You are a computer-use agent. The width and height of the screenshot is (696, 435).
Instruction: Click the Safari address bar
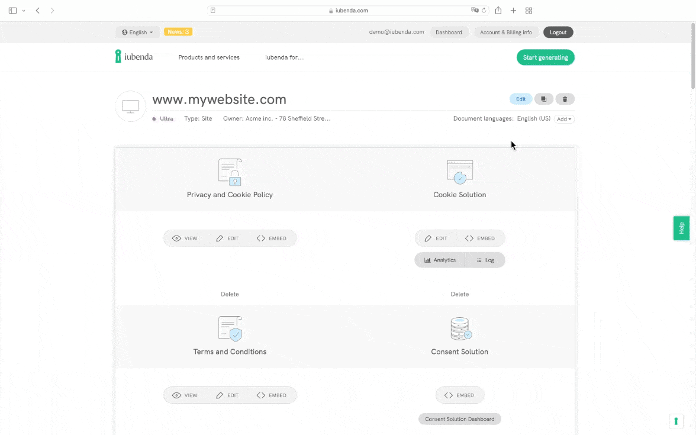pos(348,11)
